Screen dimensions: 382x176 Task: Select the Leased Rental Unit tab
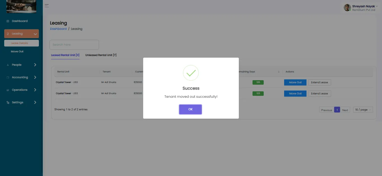pos(65,55)
